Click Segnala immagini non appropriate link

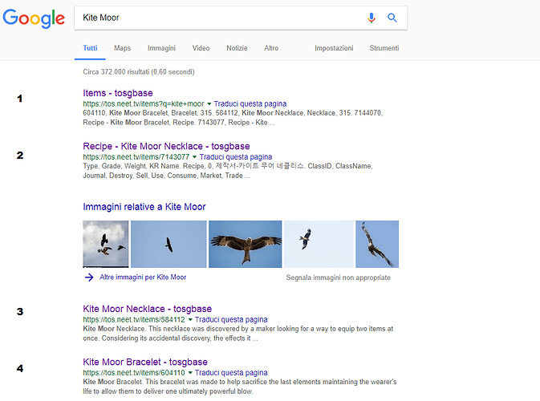(338, 277)
